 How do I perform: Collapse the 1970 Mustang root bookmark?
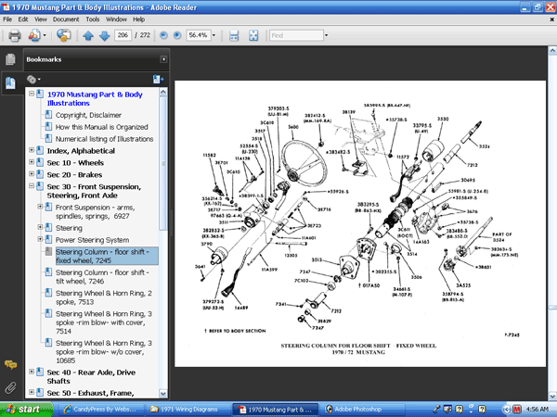(32, 94)
